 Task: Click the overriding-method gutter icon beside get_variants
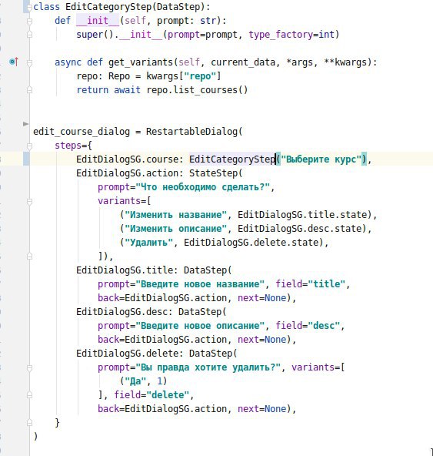coord(14,62)
